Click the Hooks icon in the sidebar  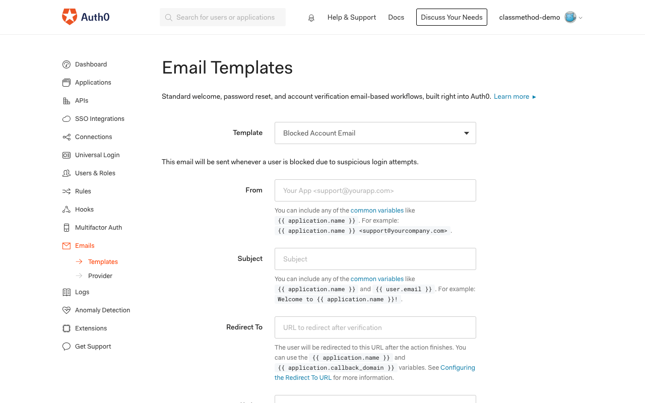point(66,209)
